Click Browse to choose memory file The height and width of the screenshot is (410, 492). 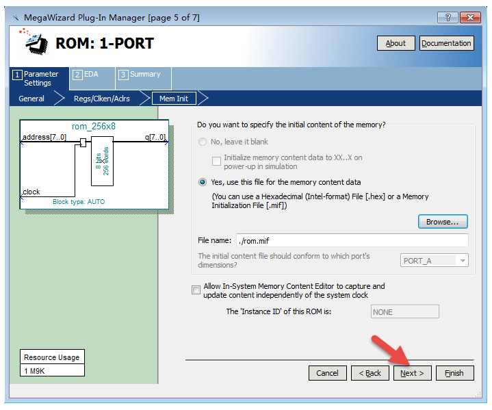(443, 222)
